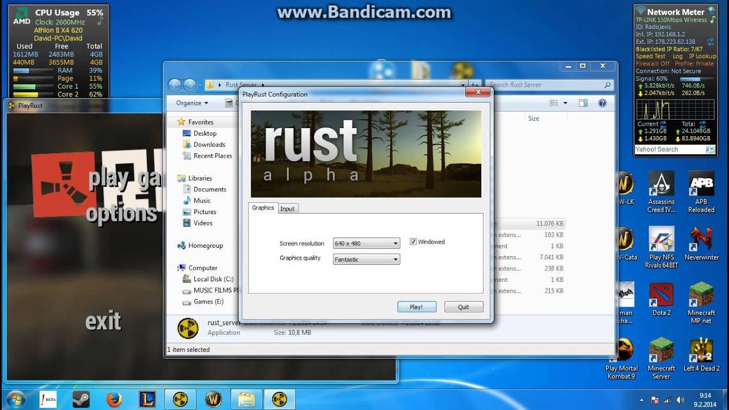Viewport: 729px width, 410px height.
Task: Open Minecraft MP net desktop shortcut
Action: 701,304
